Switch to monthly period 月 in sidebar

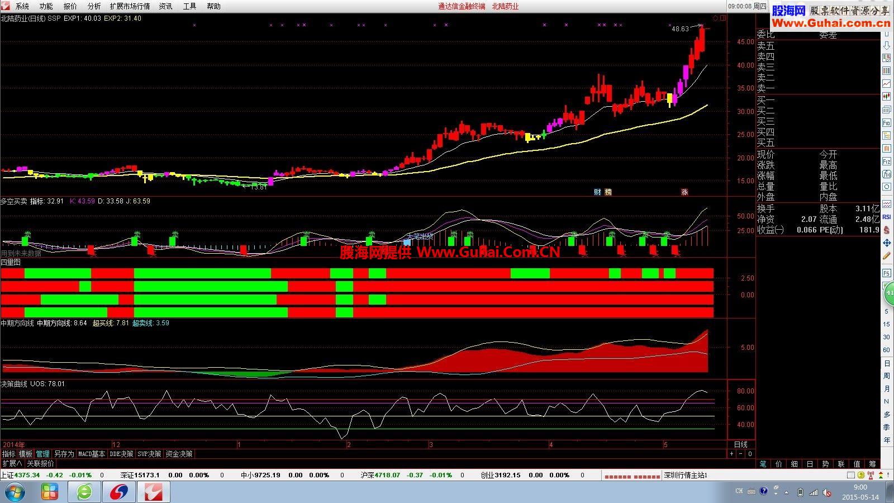point(887,388)
